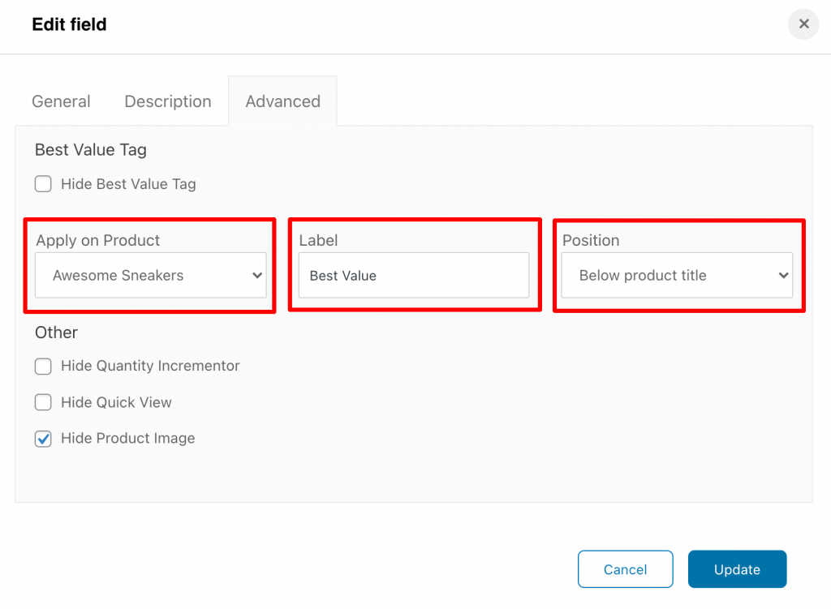
Task: Click the Best Value Tag heading
Action: pos(91,150)
